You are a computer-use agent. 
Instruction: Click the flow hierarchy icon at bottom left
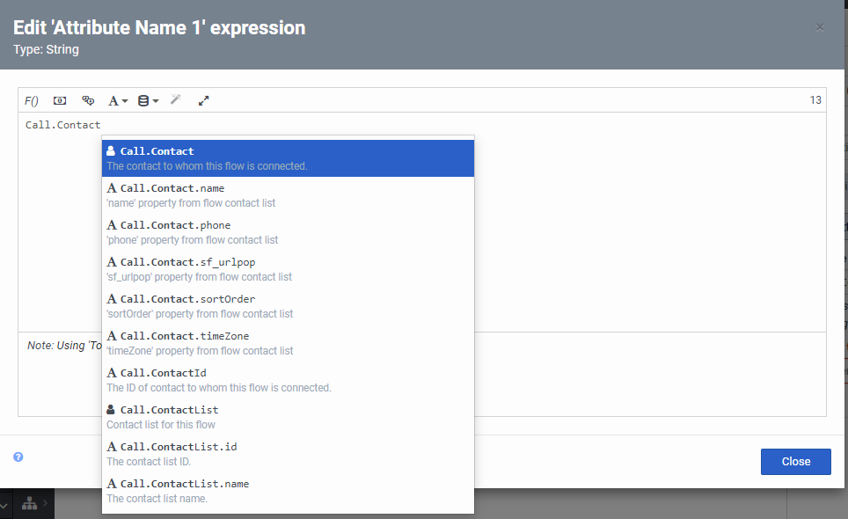click(30, 504)
